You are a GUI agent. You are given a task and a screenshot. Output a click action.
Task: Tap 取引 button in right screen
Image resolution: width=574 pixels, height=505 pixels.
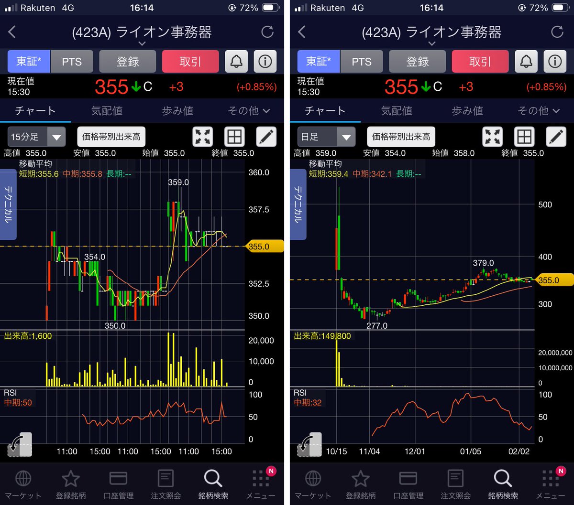pos(480,61)
